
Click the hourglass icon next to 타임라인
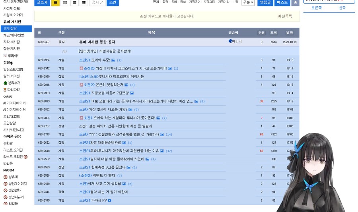(x=5, y=90)
